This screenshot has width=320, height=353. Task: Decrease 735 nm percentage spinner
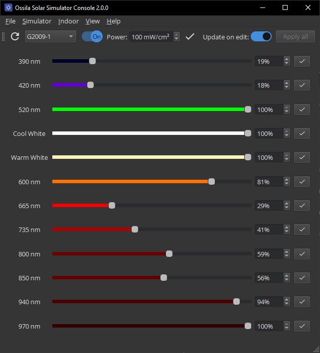point(287,232)
